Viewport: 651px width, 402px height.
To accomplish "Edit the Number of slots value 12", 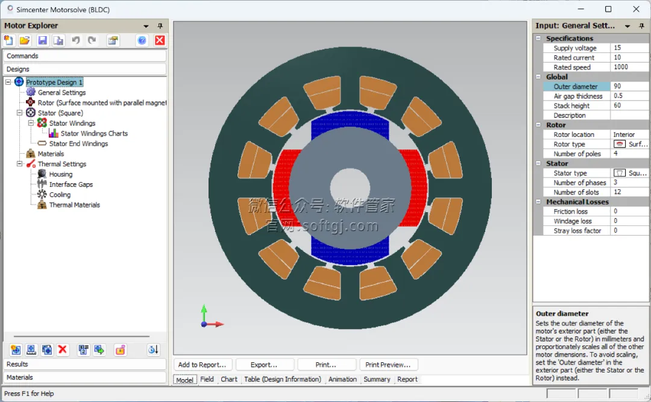I will [629, 192].
